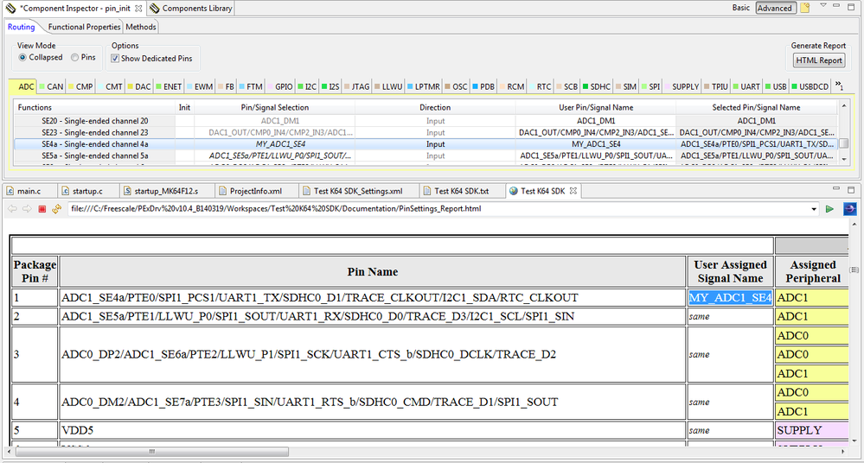Select the EWM peripheral tab

200,86
